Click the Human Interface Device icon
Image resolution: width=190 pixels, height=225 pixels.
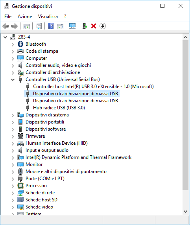(20, 143)
